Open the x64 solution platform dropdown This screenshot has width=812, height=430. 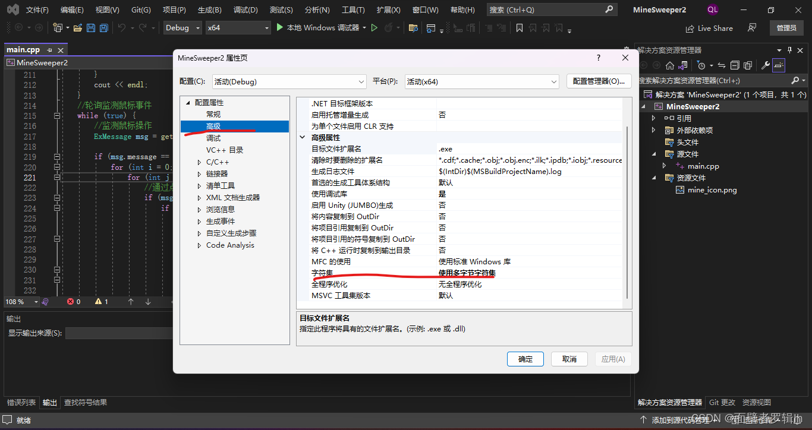[238, 28]
